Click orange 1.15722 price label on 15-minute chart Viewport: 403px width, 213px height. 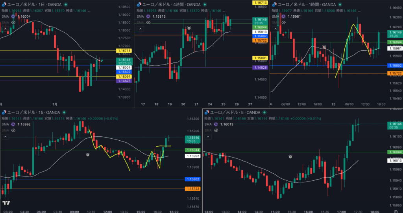(192, 189)
